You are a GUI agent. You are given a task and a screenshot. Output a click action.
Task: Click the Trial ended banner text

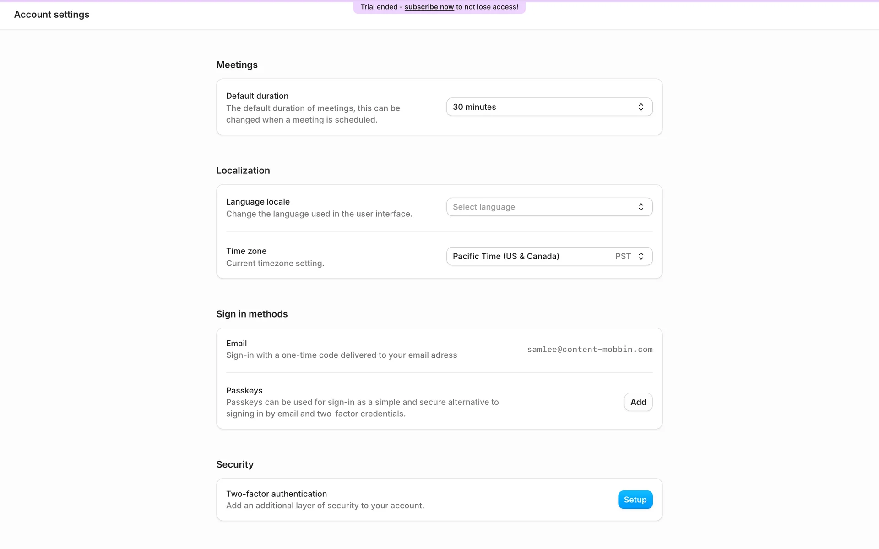point(379,7)
